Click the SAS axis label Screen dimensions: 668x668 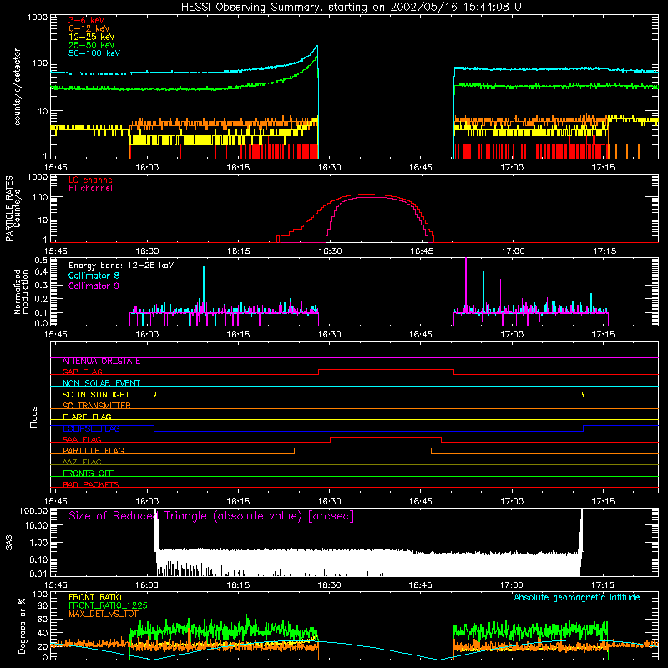[x=9, y=544]
